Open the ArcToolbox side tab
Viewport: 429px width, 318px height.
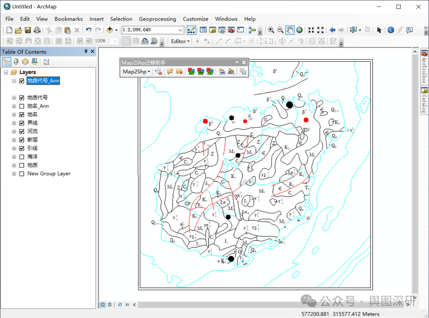[424, 67]
